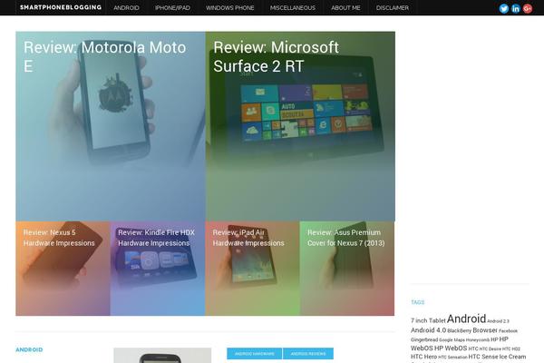Image resolution: width=544 pixels, height=363 pixels.
Task: Open the Twitter profile icon
Action: (x=504, y=9)
